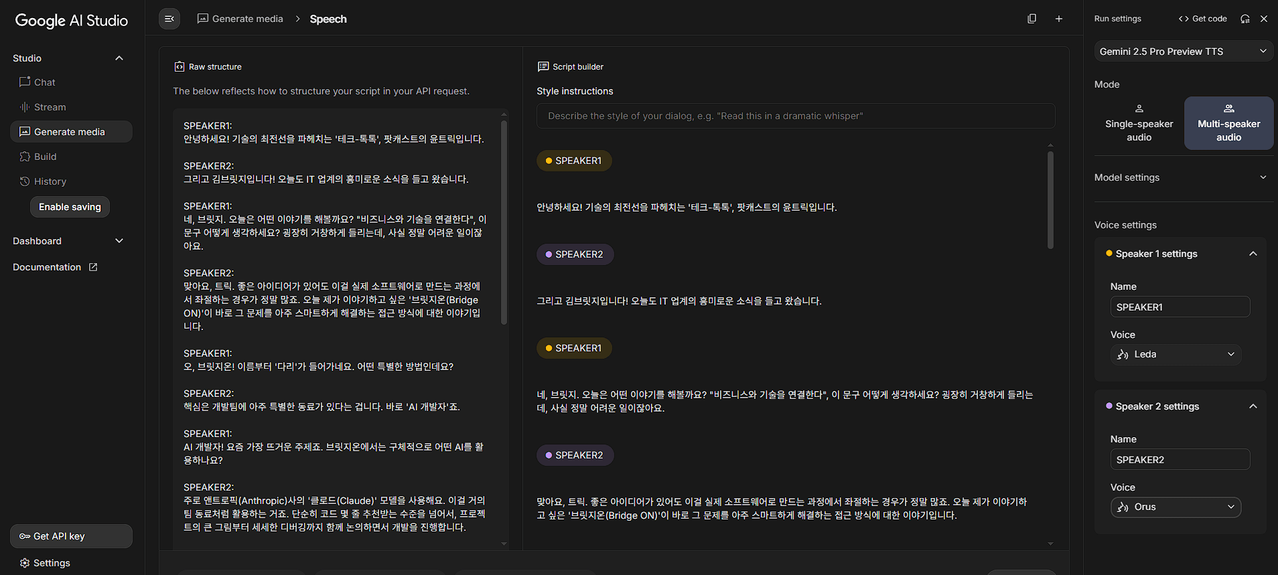Click the Chat speech-bubble icon in sidebar

pyautogui.click(x=25, y=82)
